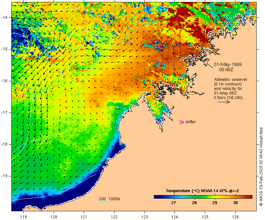Click the '200 1000m' isobath legend text

click(110, 199)
